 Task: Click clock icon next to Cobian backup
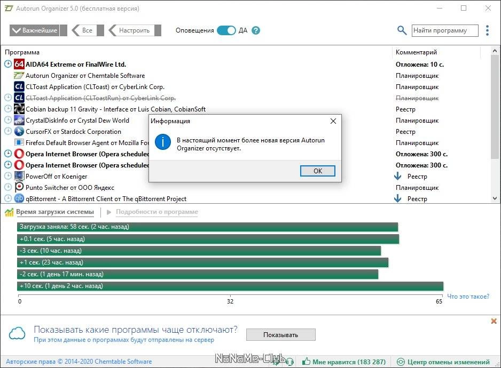(8, 109)
